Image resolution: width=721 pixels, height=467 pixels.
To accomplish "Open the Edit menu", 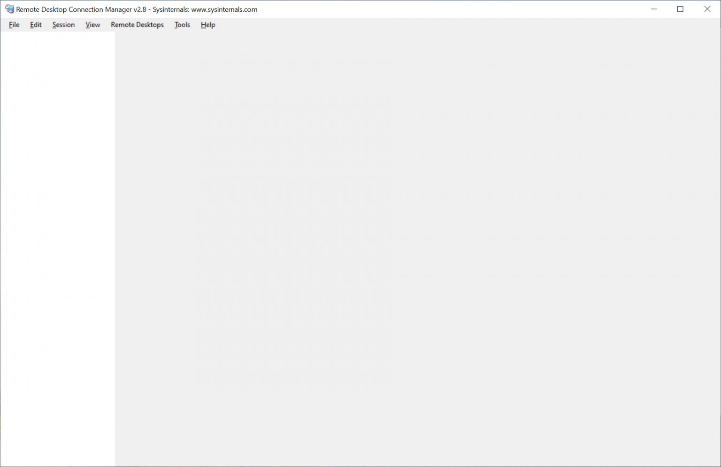I will point(36,25).
